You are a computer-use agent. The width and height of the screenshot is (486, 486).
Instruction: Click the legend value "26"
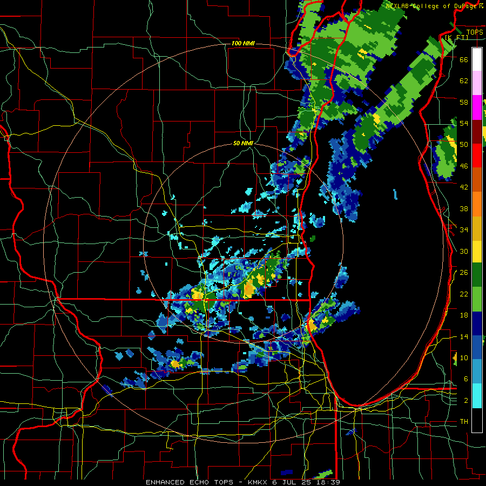pyautogui.click(x=464, y=273)
